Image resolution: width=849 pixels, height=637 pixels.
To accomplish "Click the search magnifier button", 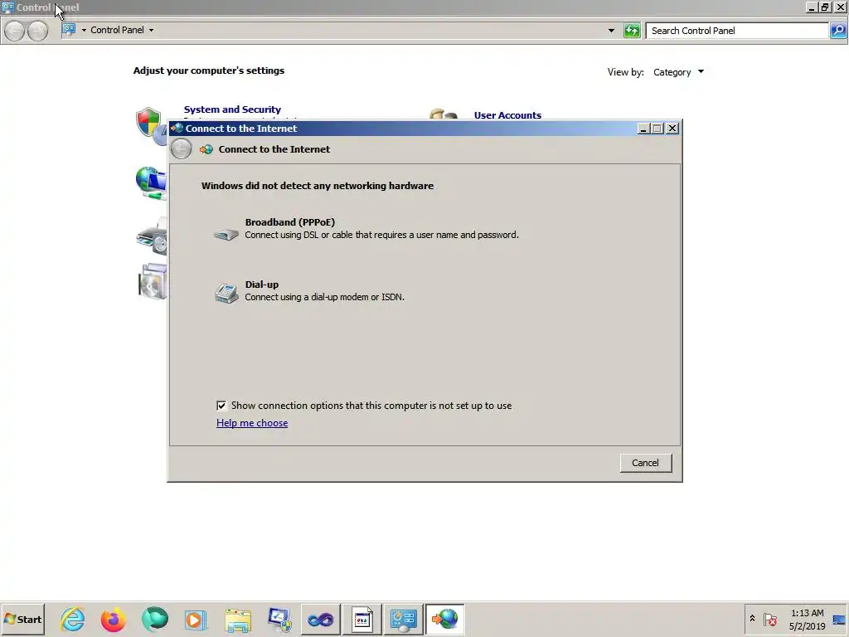I will tap(838, 31).
